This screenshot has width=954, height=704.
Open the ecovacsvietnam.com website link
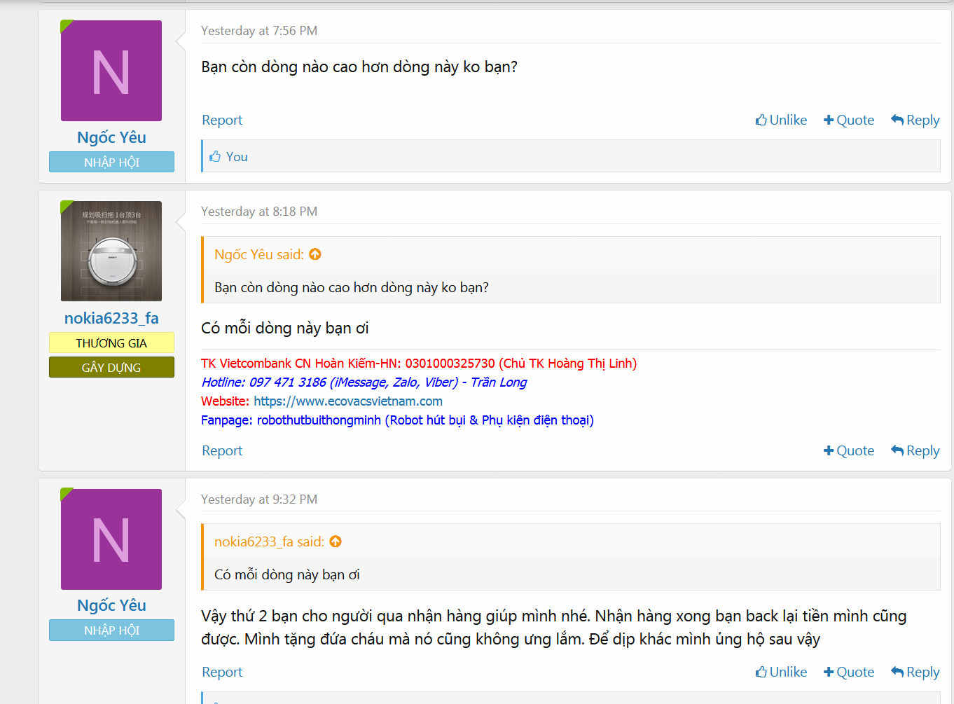click(x=347, y=401)
